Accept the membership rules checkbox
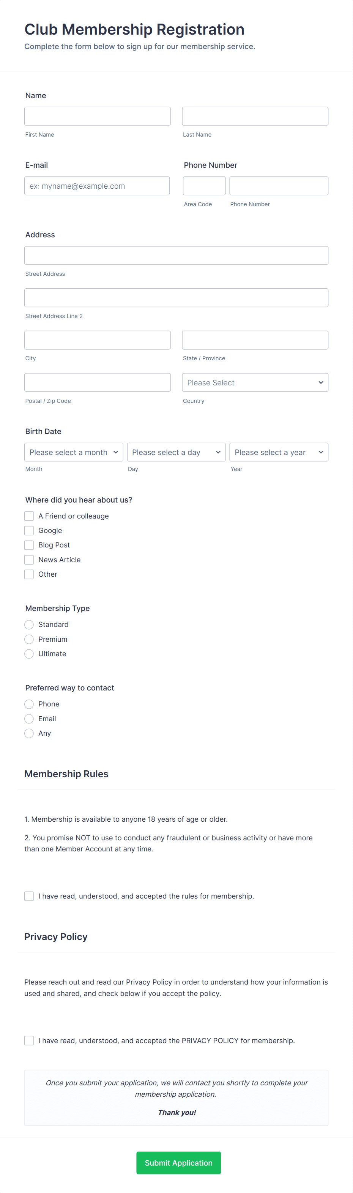This screenshot has height=1193, width=353. click(28, 896)
